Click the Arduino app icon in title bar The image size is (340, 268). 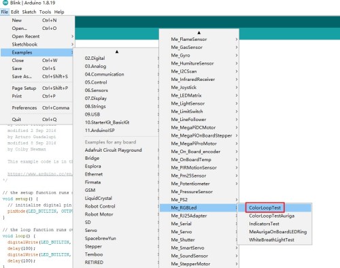click(5, 3)
